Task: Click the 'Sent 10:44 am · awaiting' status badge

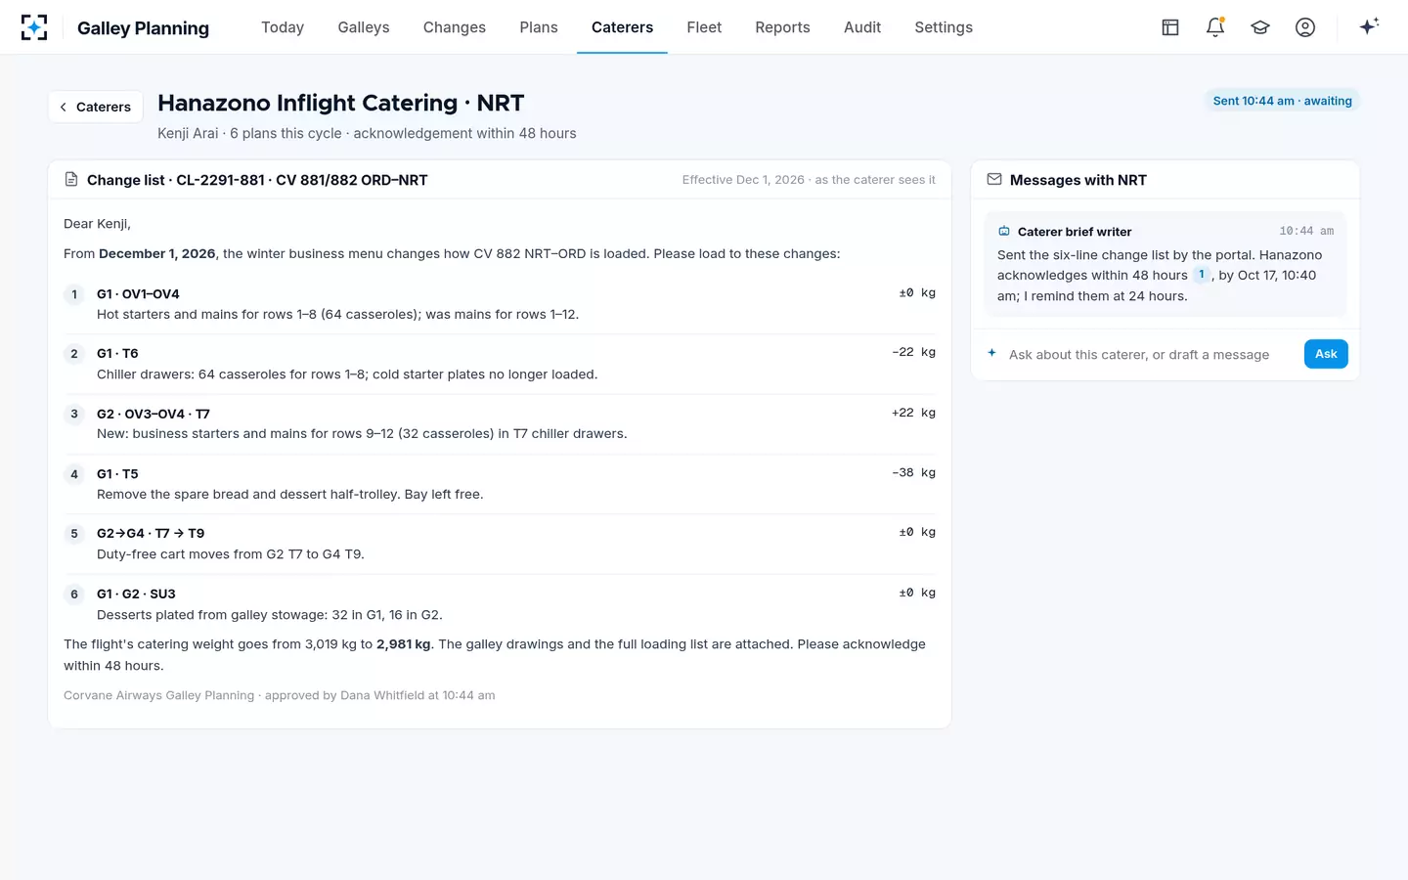Action: [1282, 101]
